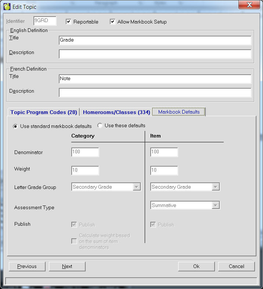Open the Homerooms/Classes tab
The height and width of the screenshot is (289, 263).
pyautogui.click(x=116, y=112)
